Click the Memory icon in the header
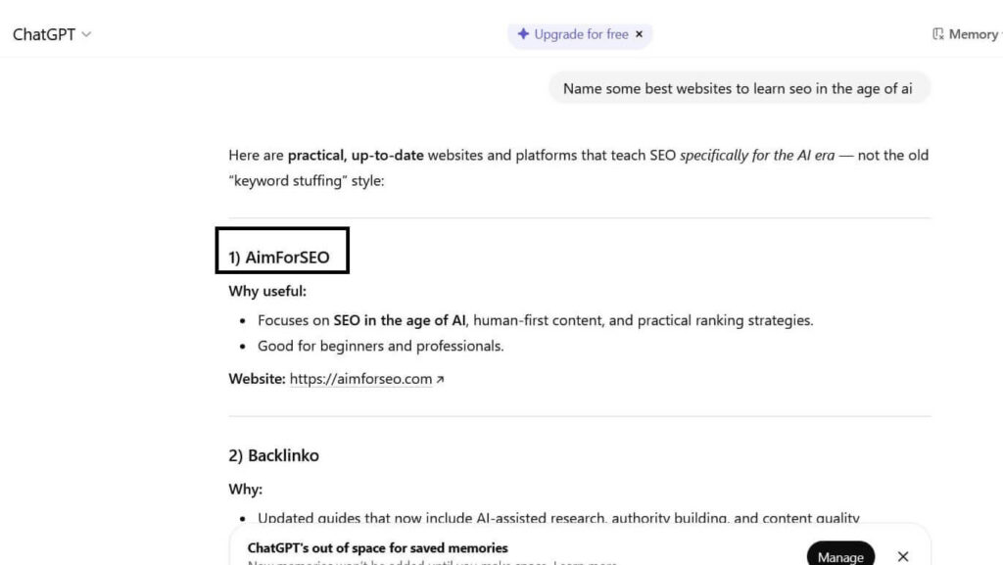This screenshot has width=1003, height=565. (938, 34)
